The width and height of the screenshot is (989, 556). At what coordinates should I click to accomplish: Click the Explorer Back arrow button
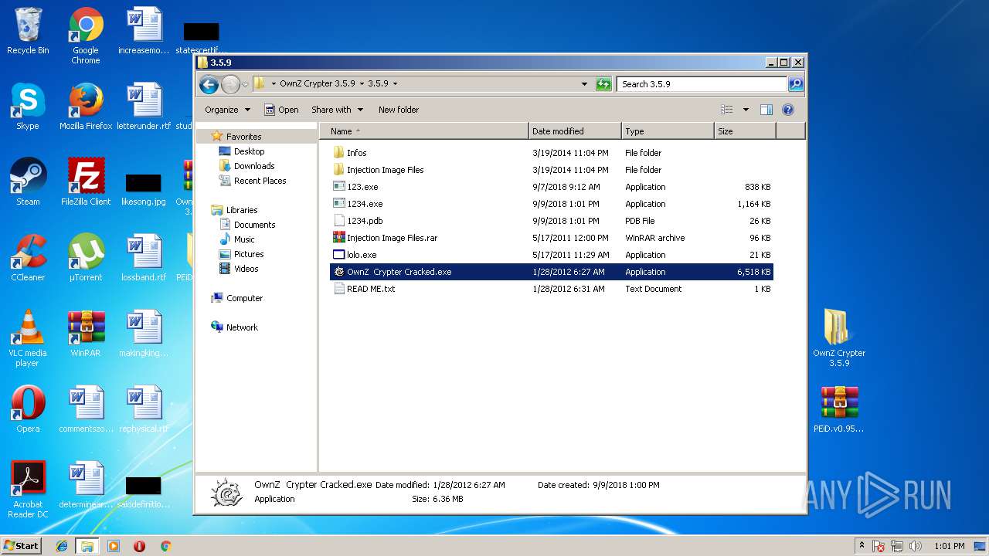coord(209,84)
